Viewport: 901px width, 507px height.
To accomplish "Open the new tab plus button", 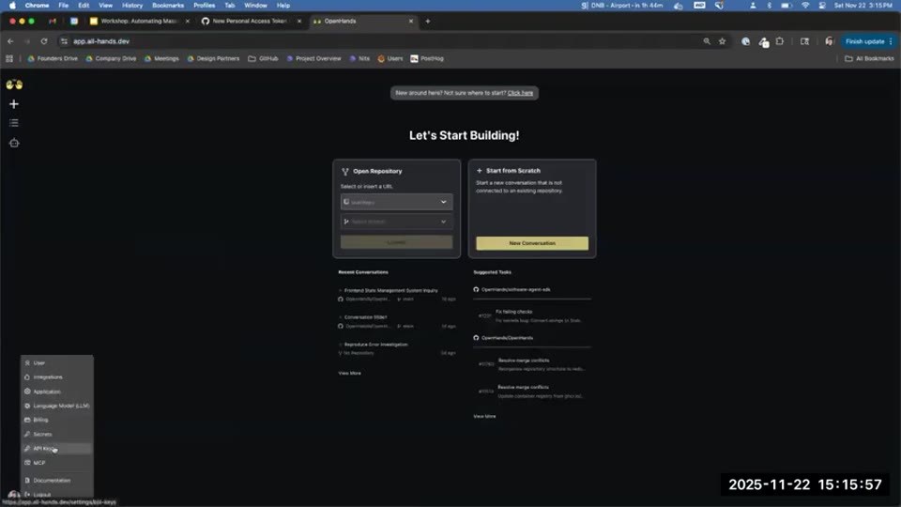I will [428, 22].
